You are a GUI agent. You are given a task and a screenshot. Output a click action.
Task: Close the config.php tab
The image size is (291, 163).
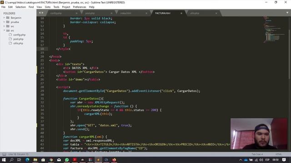click(76, 13)
